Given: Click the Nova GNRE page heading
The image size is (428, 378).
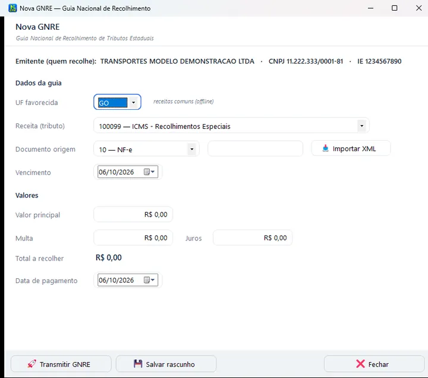Looking at the screenshot, I should click(37, 27).
